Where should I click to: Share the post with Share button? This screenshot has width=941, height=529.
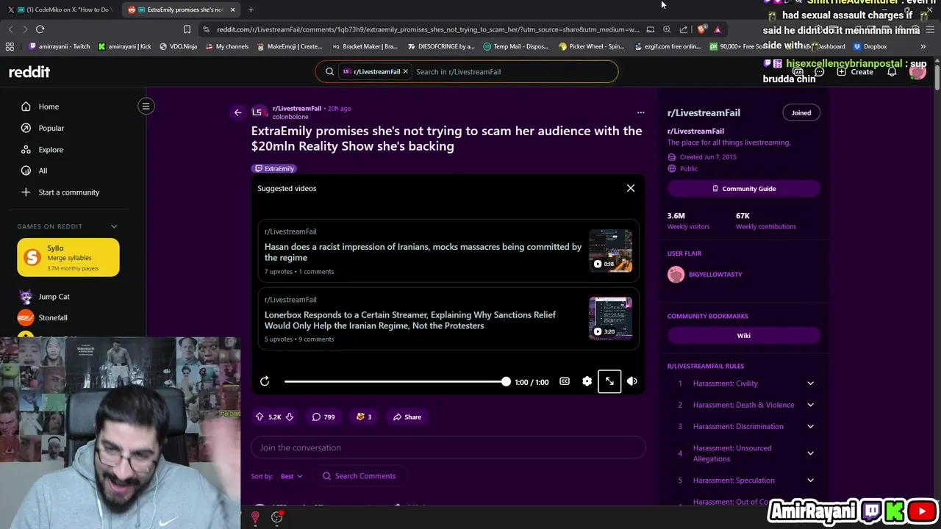tap(407, 417)
